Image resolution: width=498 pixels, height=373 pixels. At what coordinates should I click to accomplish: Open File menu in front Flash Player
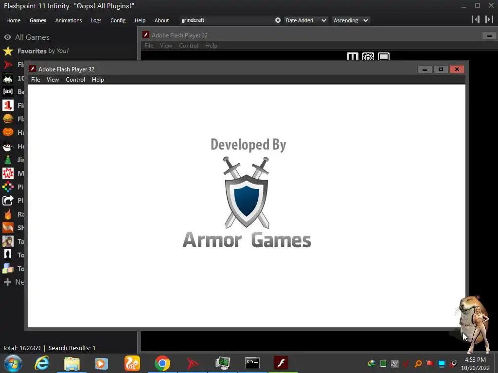pyautogui.click(x=36, y=80)
